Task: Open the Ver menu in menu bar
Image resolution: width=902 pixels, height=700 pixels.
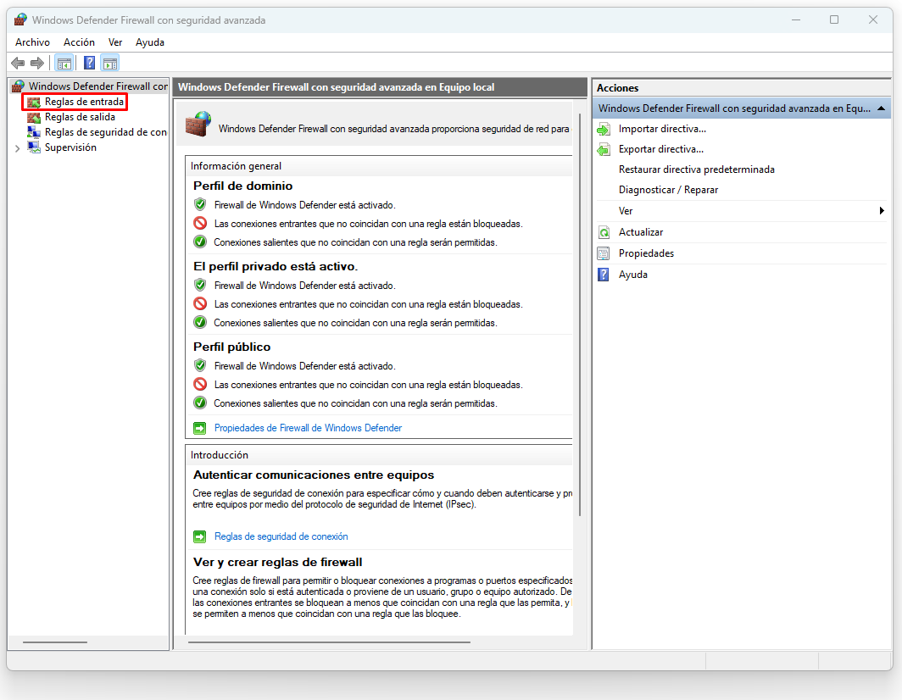Action: (115, 42)
